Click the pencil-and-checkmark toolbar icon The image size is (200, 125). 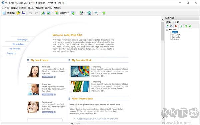pyautogui.click(x=81, y=13)
